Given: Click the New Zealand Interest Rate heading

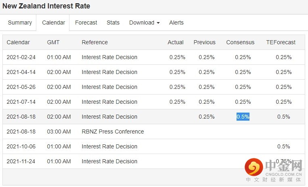Looking at the screenshot, I should click(46, 6).
